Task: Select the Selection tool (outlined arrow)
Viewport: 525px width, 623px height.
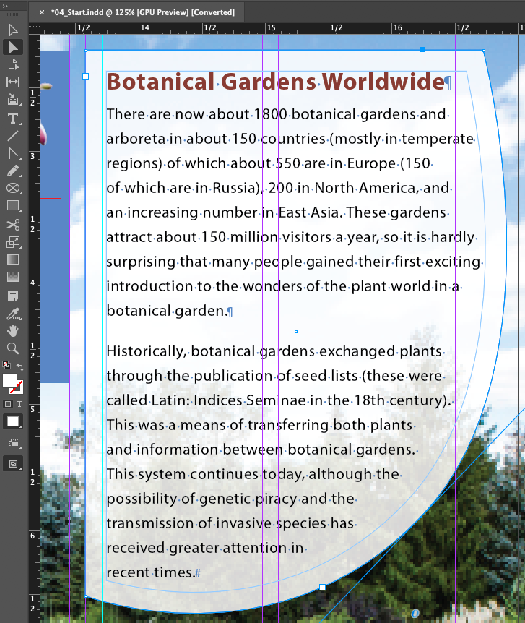Action: tap(13, 30)
